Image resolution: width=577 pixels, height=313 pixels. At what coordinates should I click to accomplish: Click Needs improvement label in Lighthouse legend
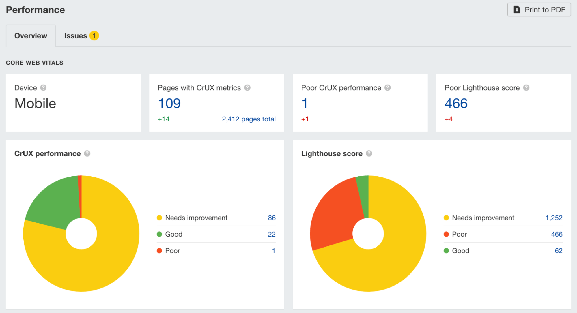coord(483,218)
